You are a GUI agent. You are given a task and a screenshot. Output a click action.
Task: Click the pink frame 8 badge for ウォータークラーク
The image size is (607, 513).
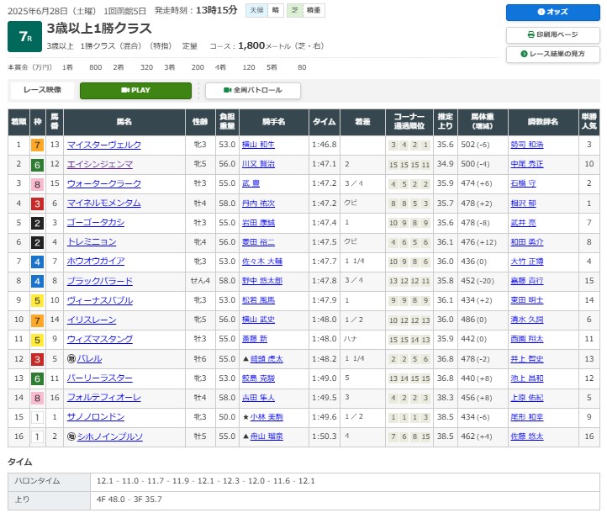tap(37, 184)
